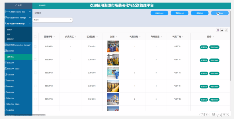234x119 pixels.
Task: Open the cover image for 区域名称1
Action: click(x=113, y=46)
